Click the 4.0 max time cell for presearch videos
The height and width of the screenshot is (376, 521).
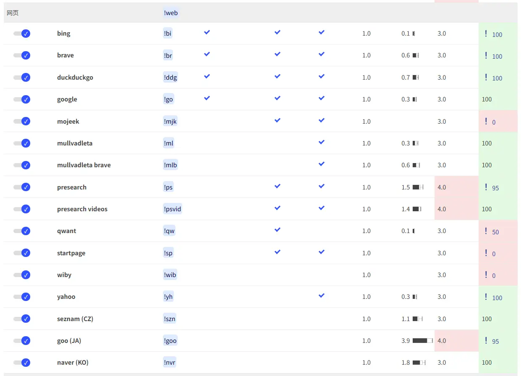tap(442, 209)
